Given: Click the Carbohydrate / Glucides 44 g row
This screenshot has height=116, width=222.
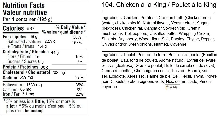Looking at the screenshot, I should [45, 52].
